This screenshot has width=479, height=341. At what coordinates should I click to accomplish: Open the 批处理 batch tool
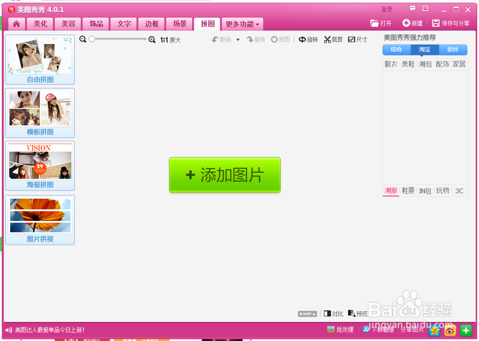coord(340,330)
